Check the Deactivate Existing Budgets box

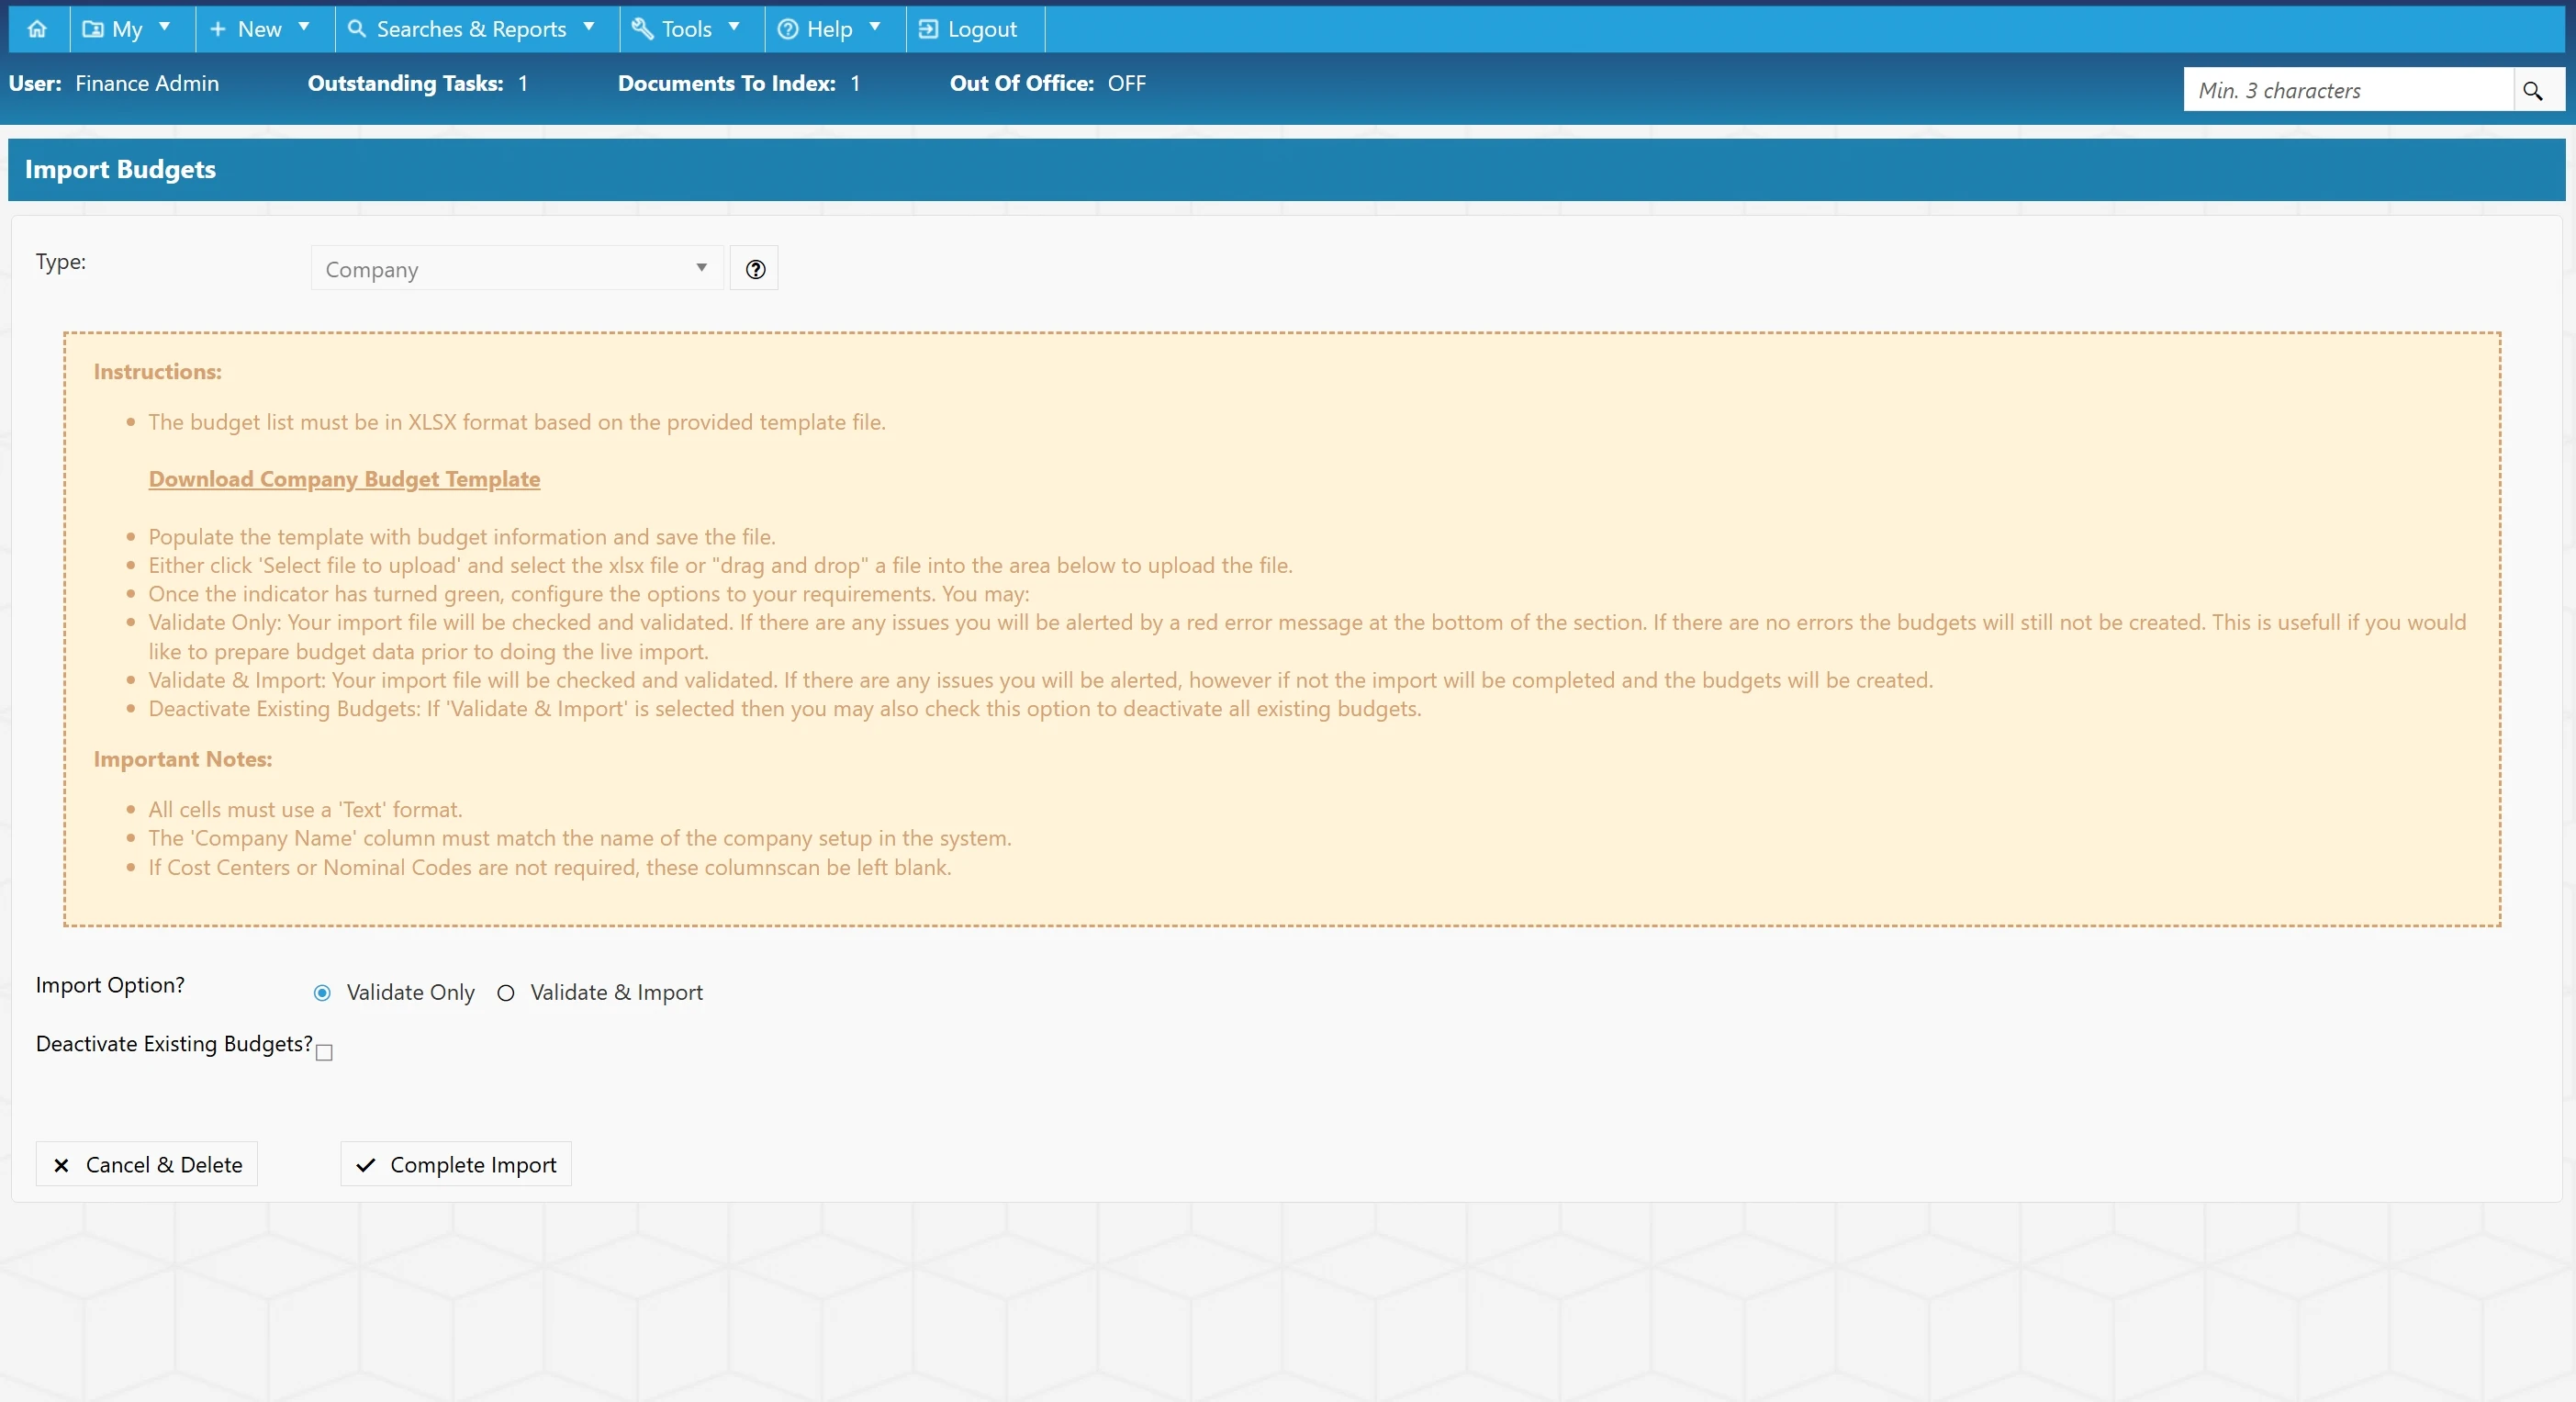point(324,1052)
